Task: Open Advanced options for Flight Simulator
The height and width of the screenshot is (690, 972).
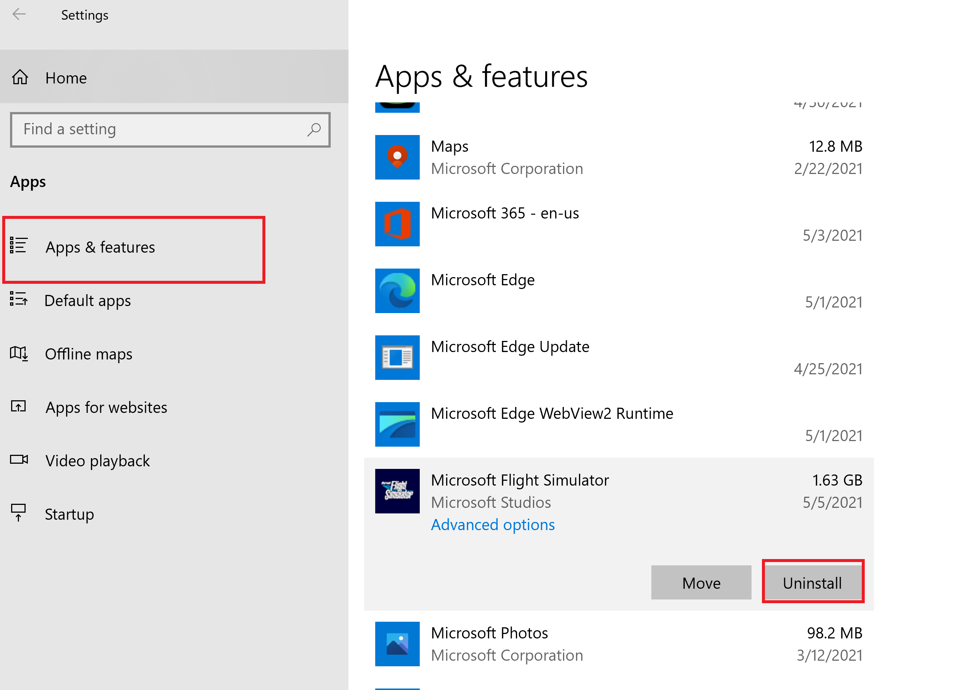Action: point(492,525)
